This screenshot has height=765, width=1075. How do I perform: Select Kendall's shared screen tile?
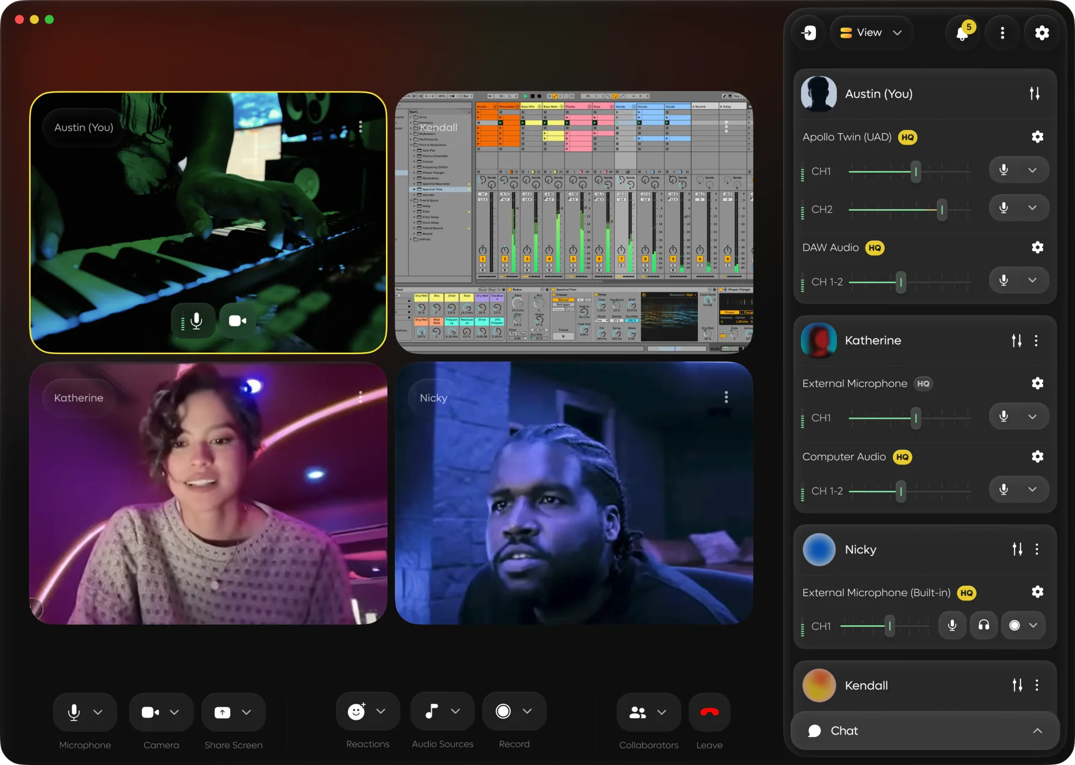tap(574, 222)
